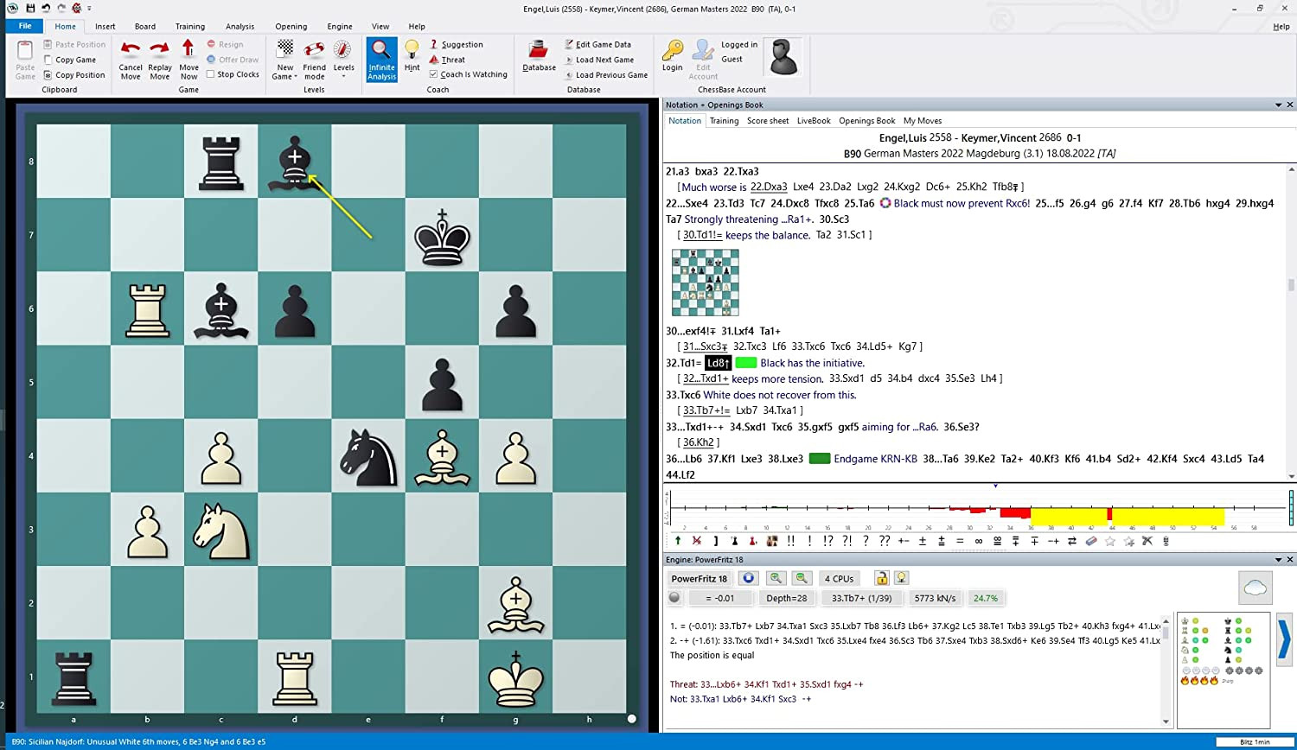
Task: Expand the New Game dropdown
Action: tap(284, 76)
